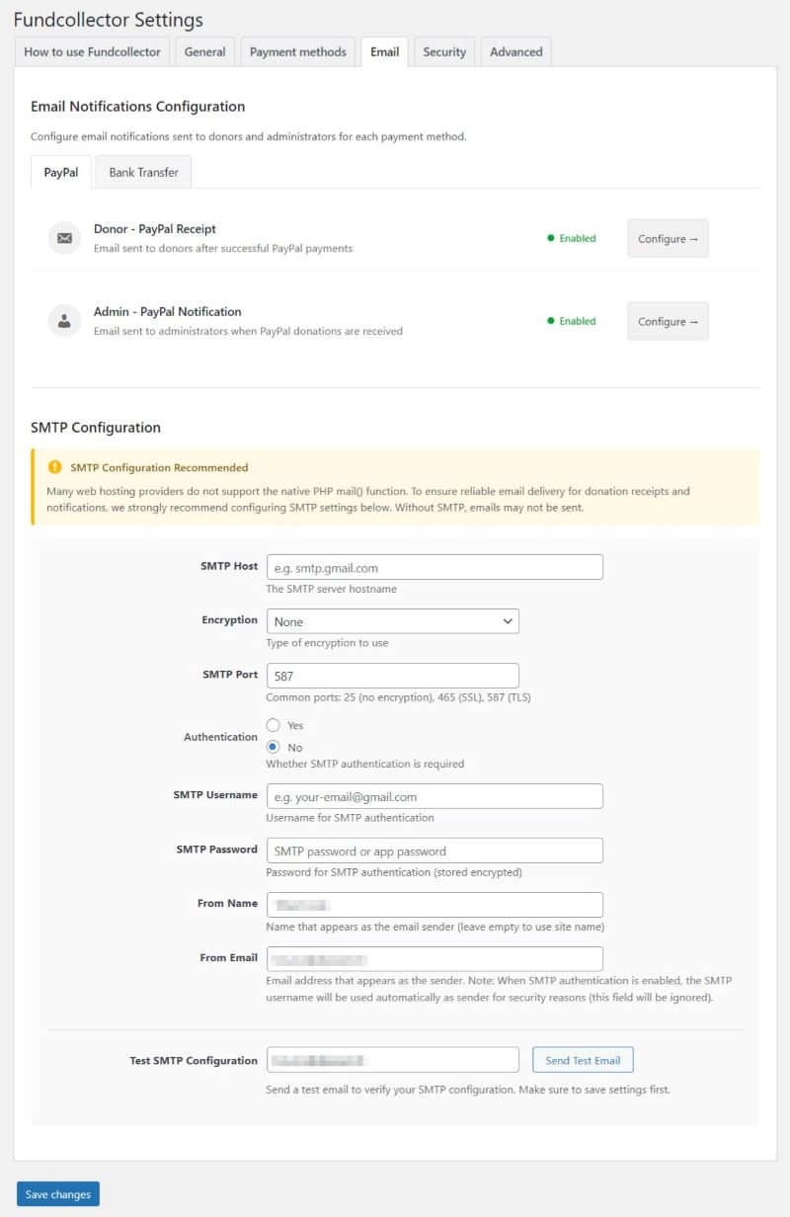
Task: Select the Email tab
Action: 384,52
